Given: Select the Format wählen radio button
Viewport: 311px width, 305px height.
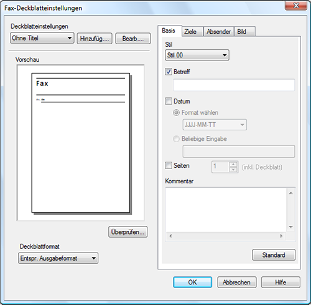Looking at the screenshot, I should (176, 113).
